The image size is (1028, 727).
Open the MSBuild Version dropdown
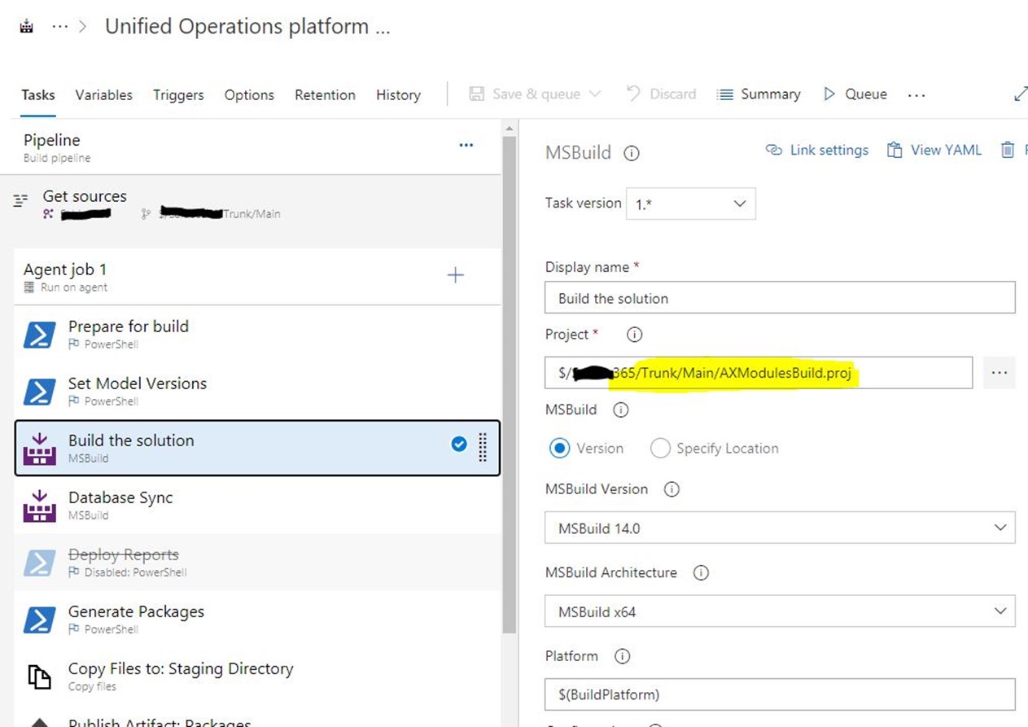780,528
